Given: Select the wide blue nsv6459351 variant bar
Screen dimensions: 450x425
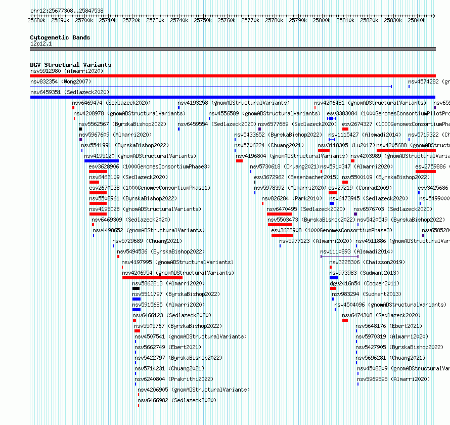Looking at the screenshot, I should pyautogui.click(x=233, y=97).
